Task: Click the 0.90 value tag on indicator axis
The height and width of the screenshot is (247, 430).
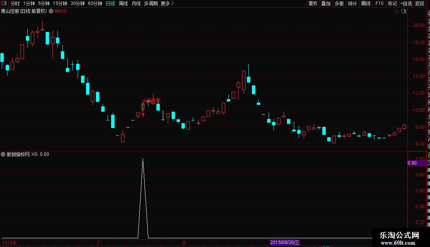Action: [417, 163]
